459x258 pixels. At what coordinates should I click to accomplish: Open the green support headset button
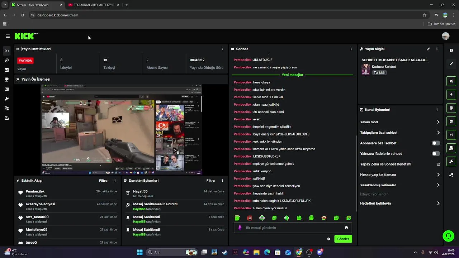[x=448, y=236]
